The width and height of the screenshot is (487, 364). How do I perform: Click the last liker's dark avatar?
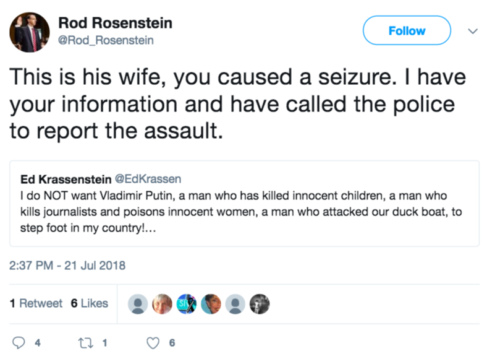coord(260,303)
